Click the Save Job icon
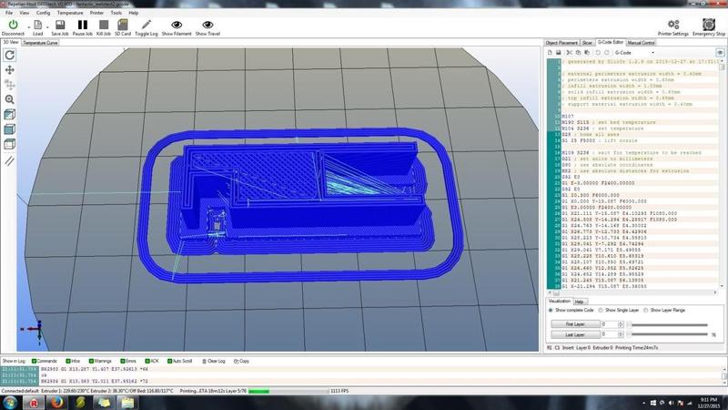Image resolution: width=728 pixels, height=410 pixels. [x=60, y=25]
